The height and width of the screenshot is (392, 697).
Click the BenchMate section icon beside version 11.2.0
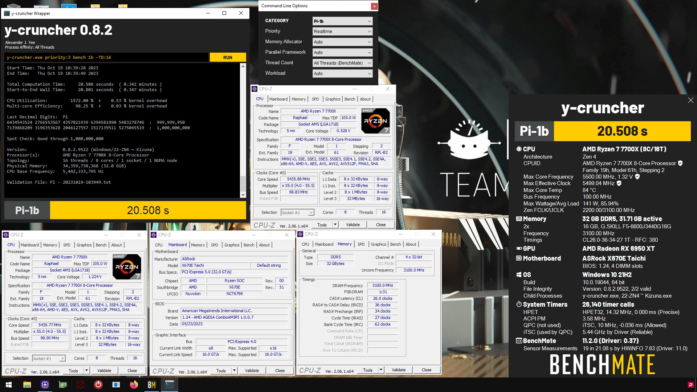519,341
